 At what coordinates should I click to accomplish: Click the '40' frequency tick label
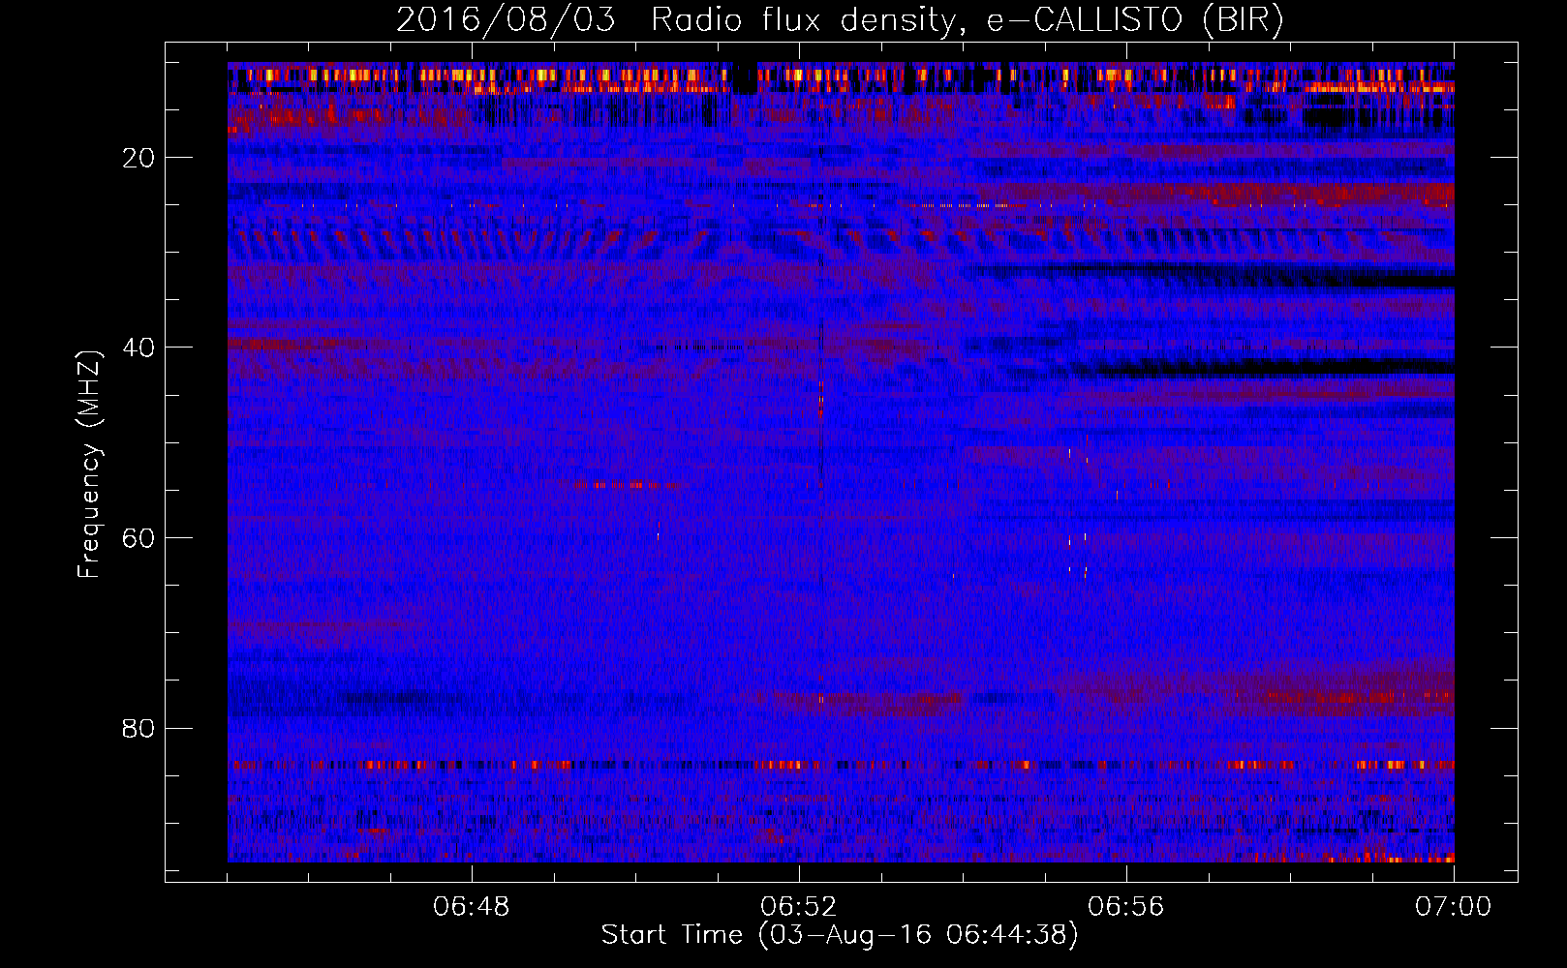[x=139, y=348]
